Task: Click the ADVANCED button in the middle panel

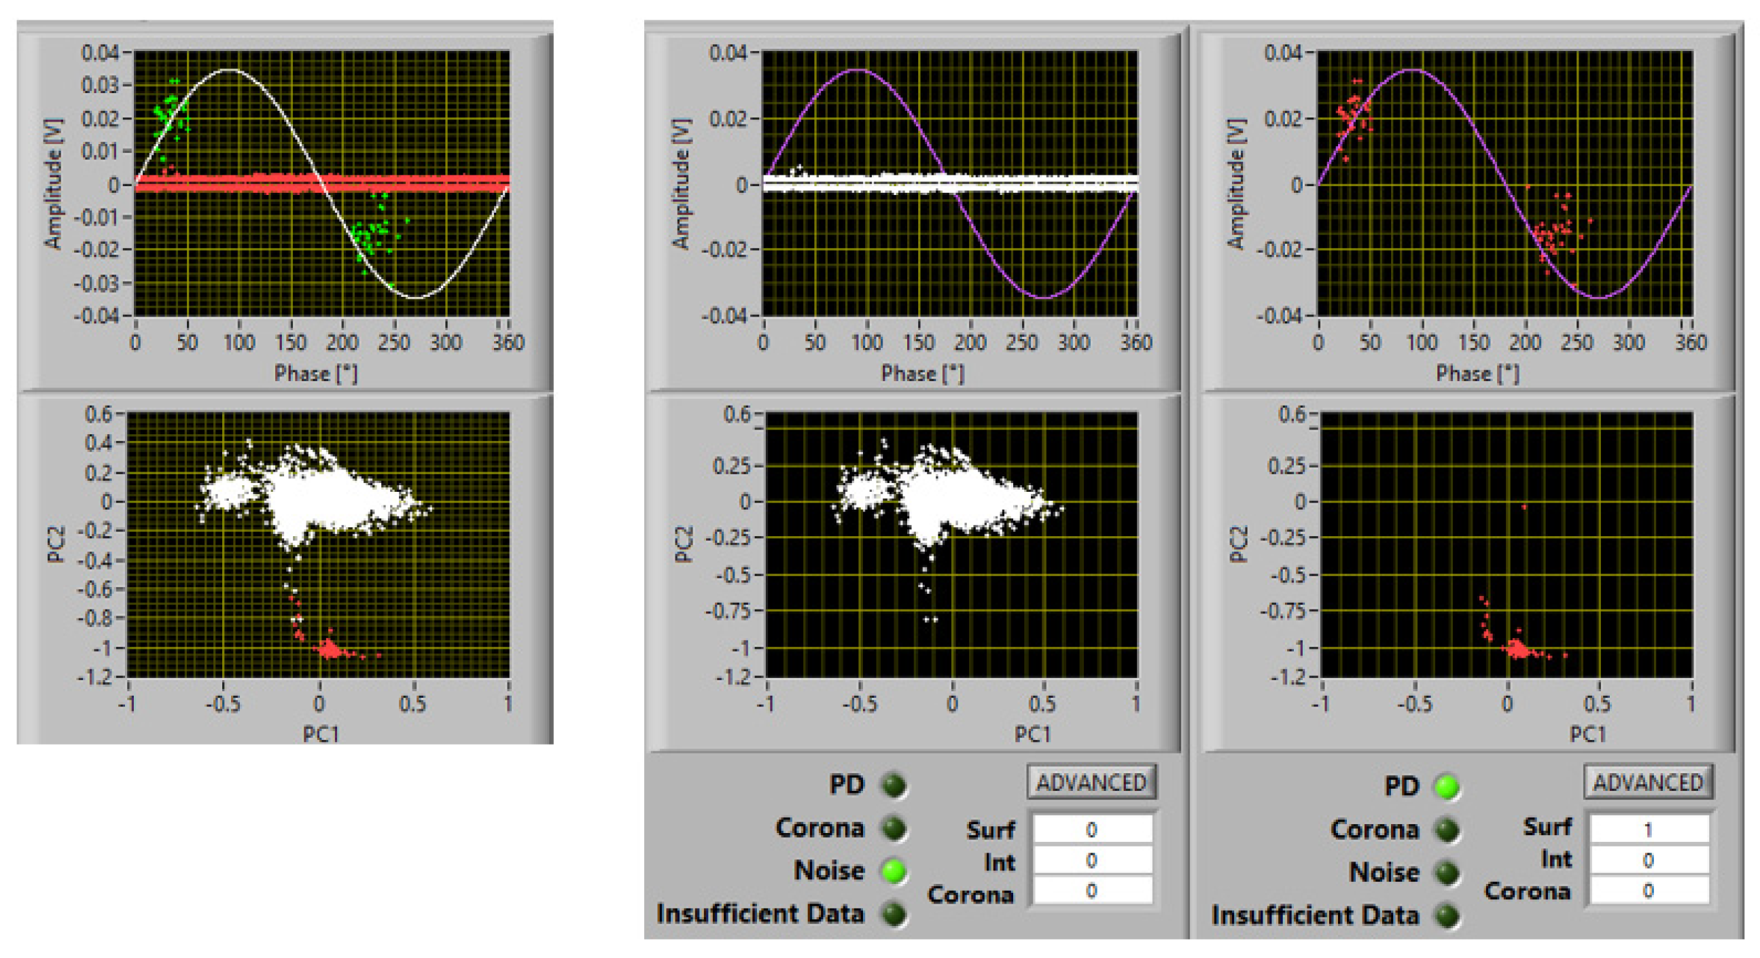Action: [x=1091, y=783]
